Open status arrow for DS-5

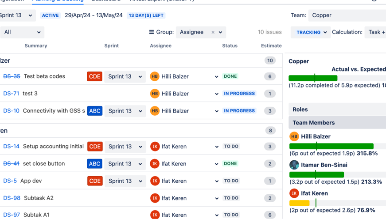(x=216, y=181)
